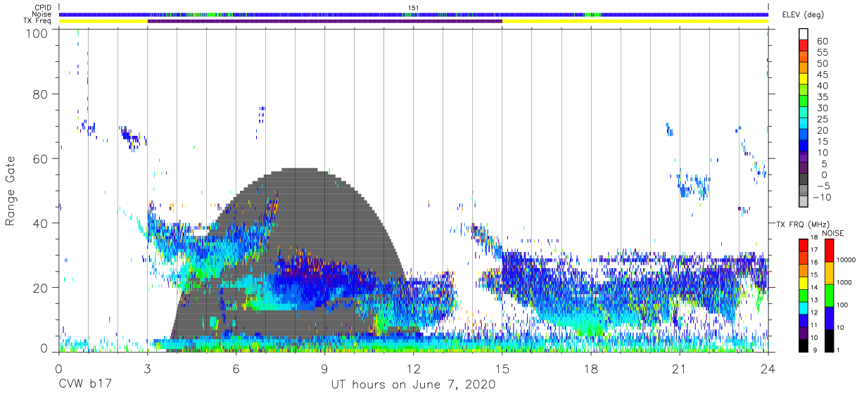Click the 'Range Gate' y-axis label

click(11, 191)
